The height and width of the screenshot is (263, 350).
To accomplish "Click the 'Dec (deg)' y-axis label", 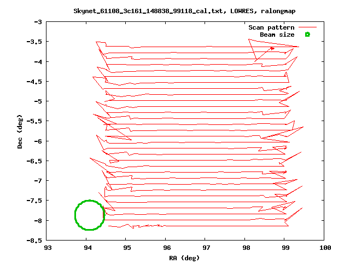I will click(20, 131).
